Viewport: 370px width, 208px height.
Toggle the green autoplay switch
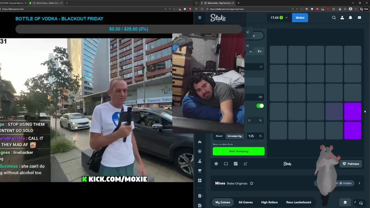click(260, 106)
